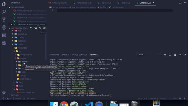The image size is (188, 106).
Task: Kill terminal with trash icon
Action: (x=175, y=55)
